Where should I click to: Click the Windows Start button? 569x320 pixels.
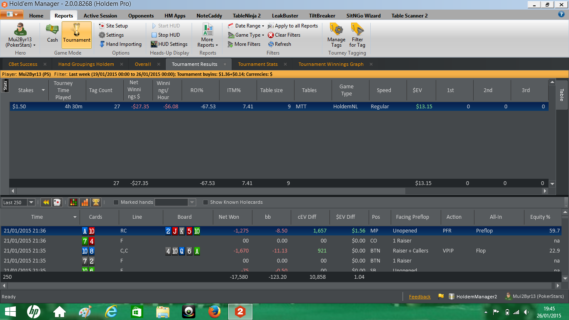(x=10, y=311)
